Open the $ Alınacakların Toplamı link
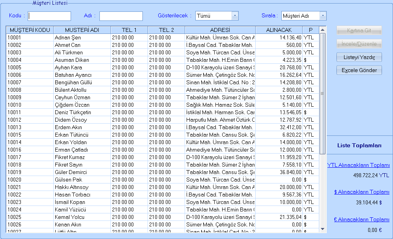Image resolution: width=393 pixels, height=239 pixels. coord(362,192)
